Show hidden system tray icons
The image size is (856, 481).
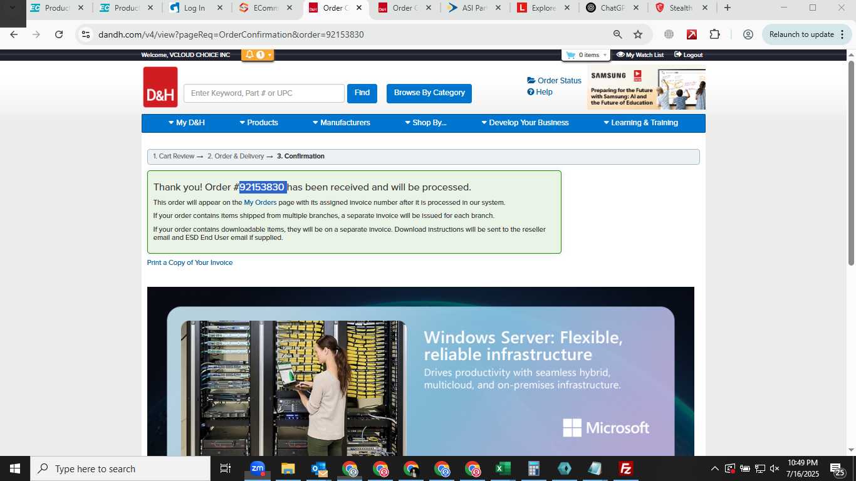coord(714,468)
